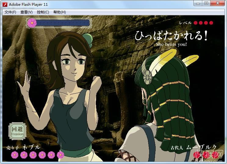
Task: Maximize the Flash Player window
Action: click(x=206, y=3)
